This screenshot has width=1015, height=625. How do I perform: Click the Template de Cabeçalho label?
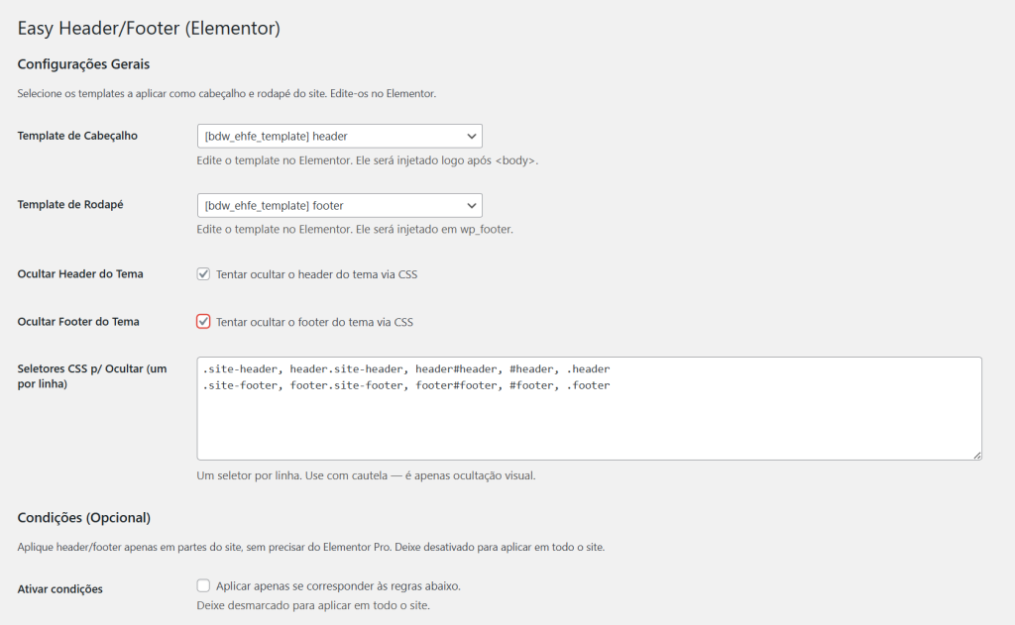point(77,136)
